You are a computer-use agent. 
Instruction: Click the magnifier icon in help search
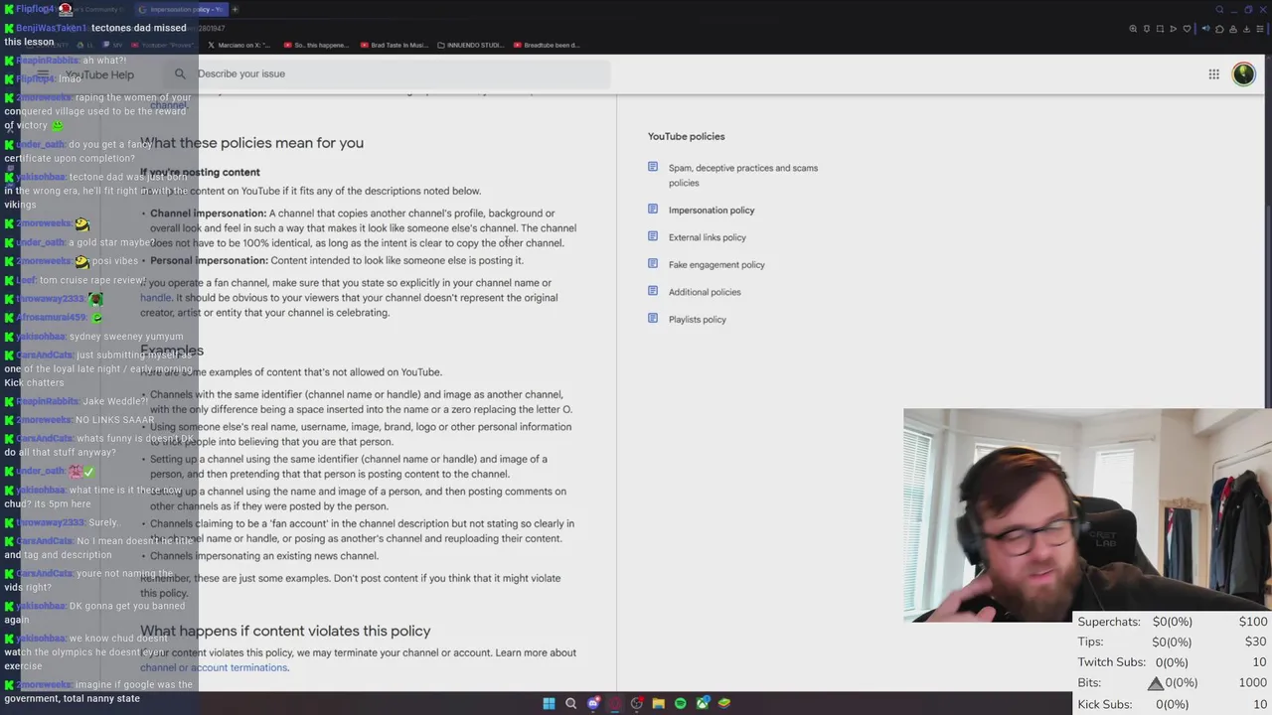pos(180,73)
